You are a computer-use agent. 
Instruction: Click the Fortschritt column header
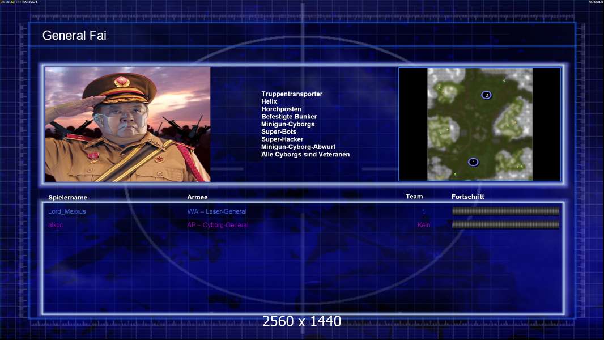(x=467, y=197)
